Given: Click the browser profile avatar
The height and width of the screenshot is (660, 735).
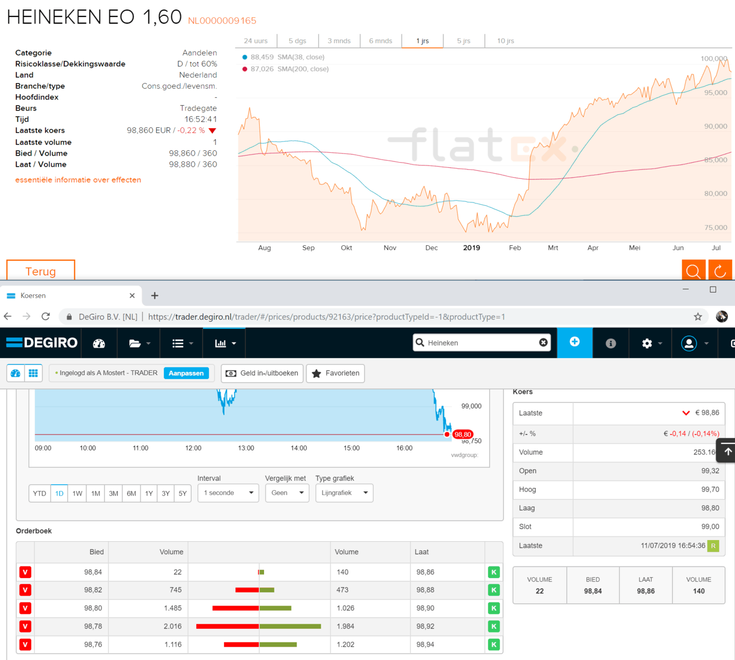Looking at the screenshot, I should [722, 316].
